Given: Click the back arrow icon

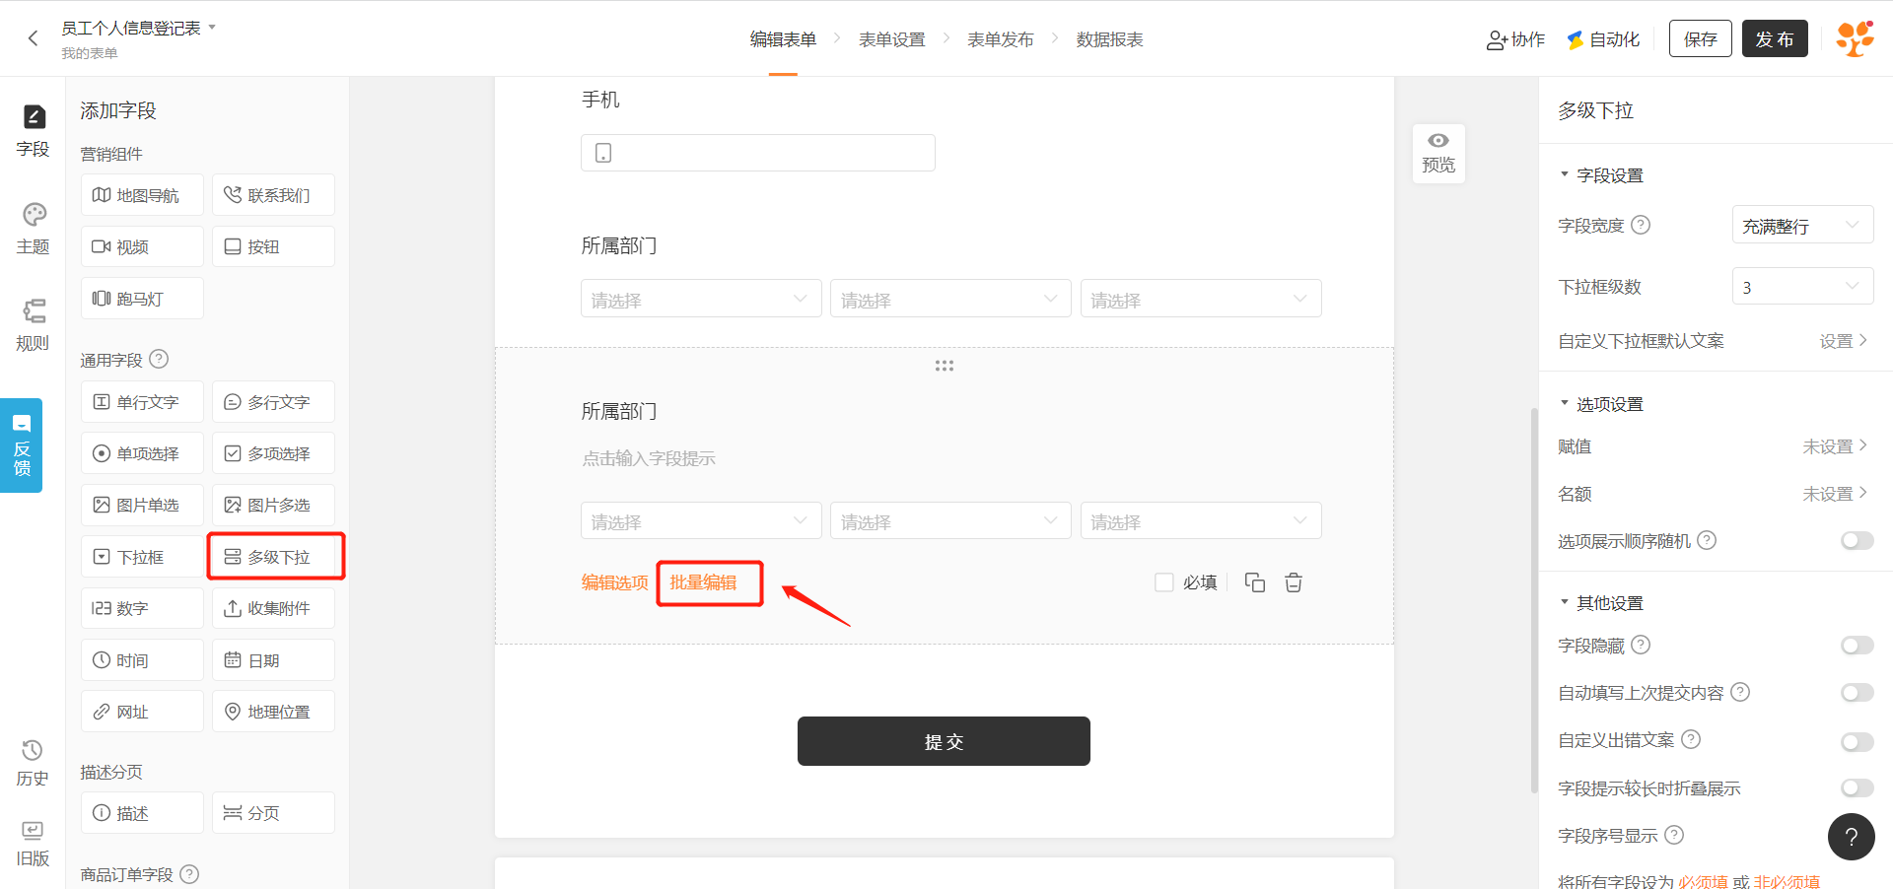Looking at the screenshot, I should [33, 38].
